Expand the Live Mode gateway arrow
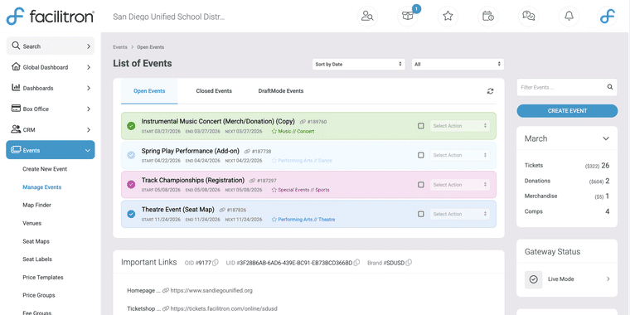630x315 pixels. [x=608, y=279]
